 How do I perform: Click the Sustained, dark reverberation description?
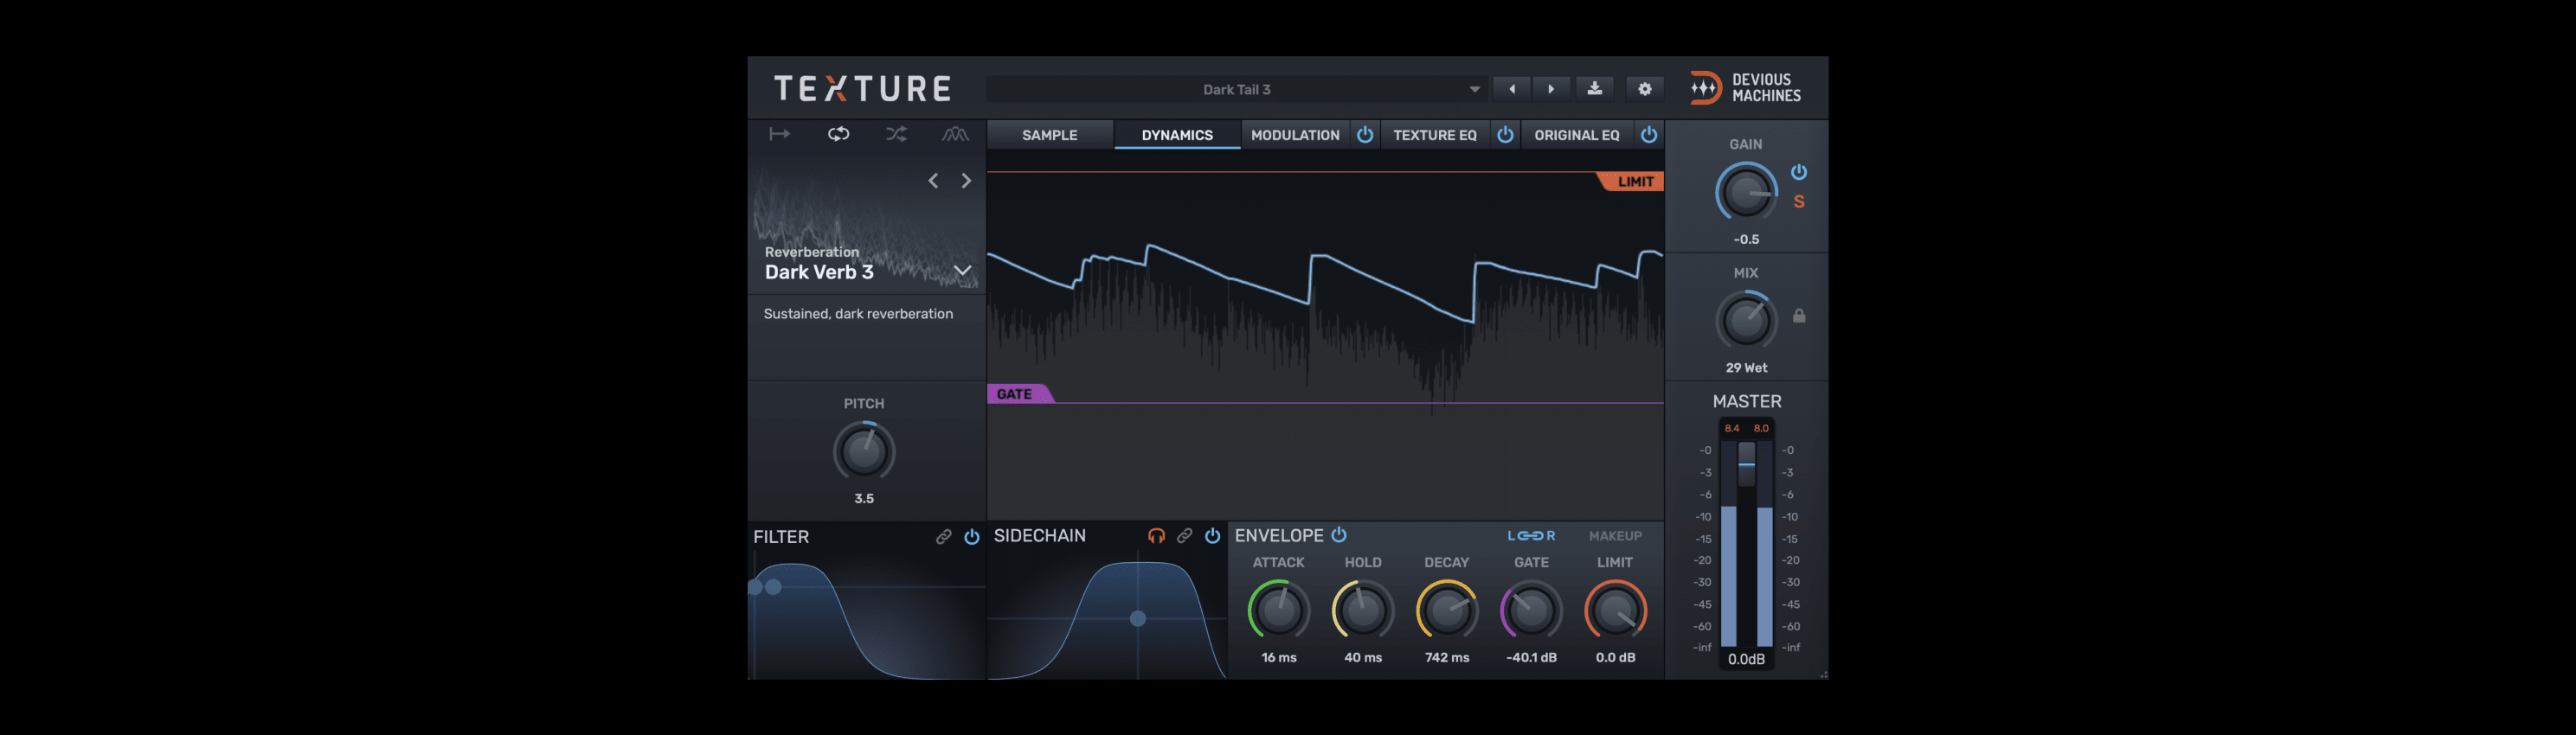coord(858,314)
